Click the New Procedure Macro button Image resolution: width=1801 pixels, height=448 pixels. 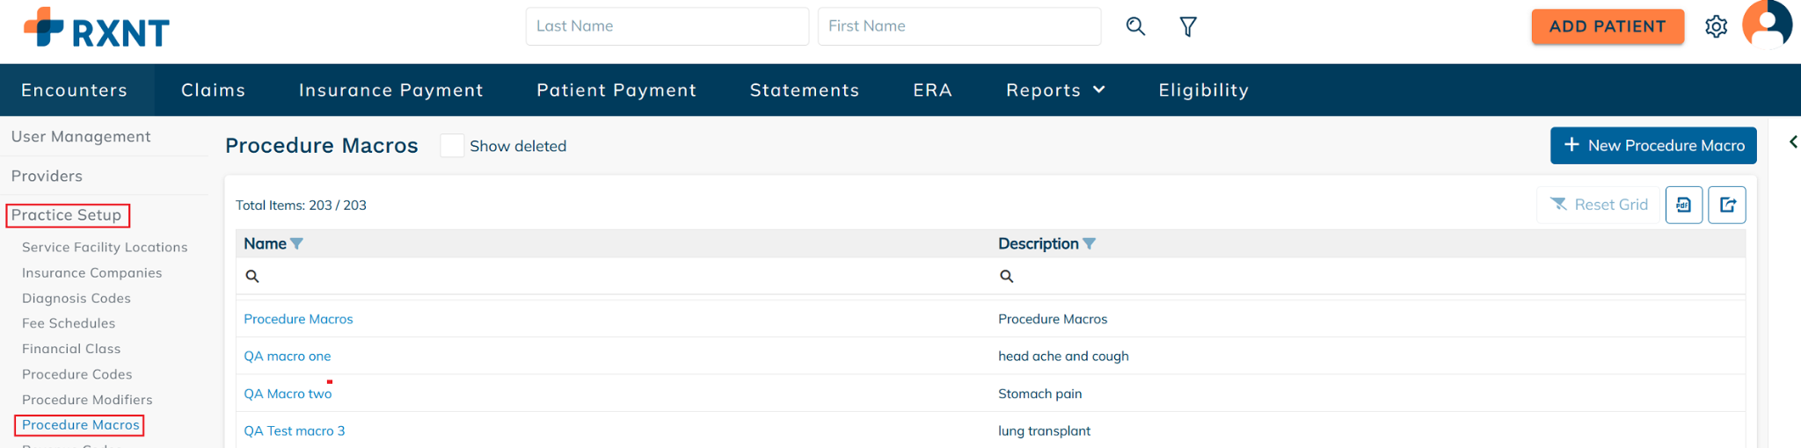[x=1653, y=146]
